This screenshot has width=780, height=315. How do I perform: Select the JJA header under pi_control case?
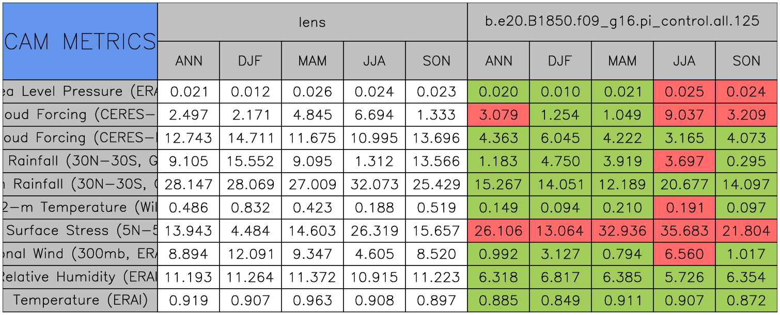point(684,61)
